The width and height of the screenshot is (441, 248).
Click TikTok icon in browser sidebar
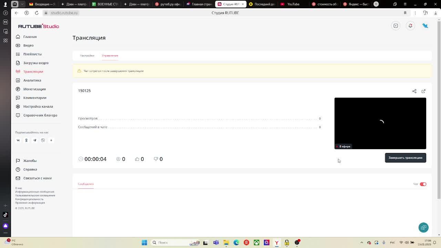pos(5,215)
